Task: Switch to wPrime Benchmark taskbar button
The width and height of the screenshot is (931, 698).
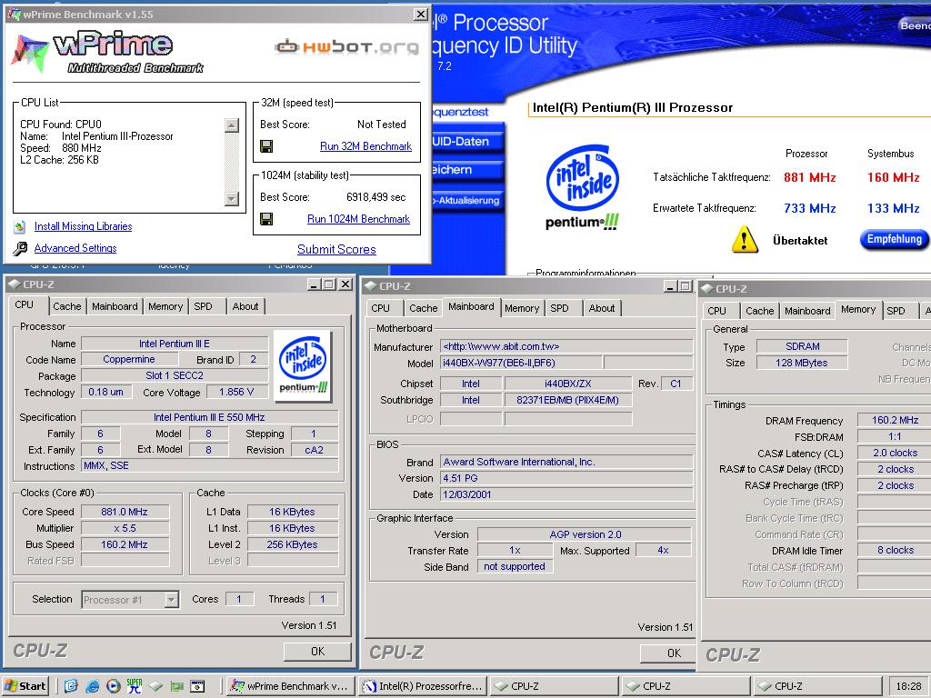Action: tap(291, 686)
